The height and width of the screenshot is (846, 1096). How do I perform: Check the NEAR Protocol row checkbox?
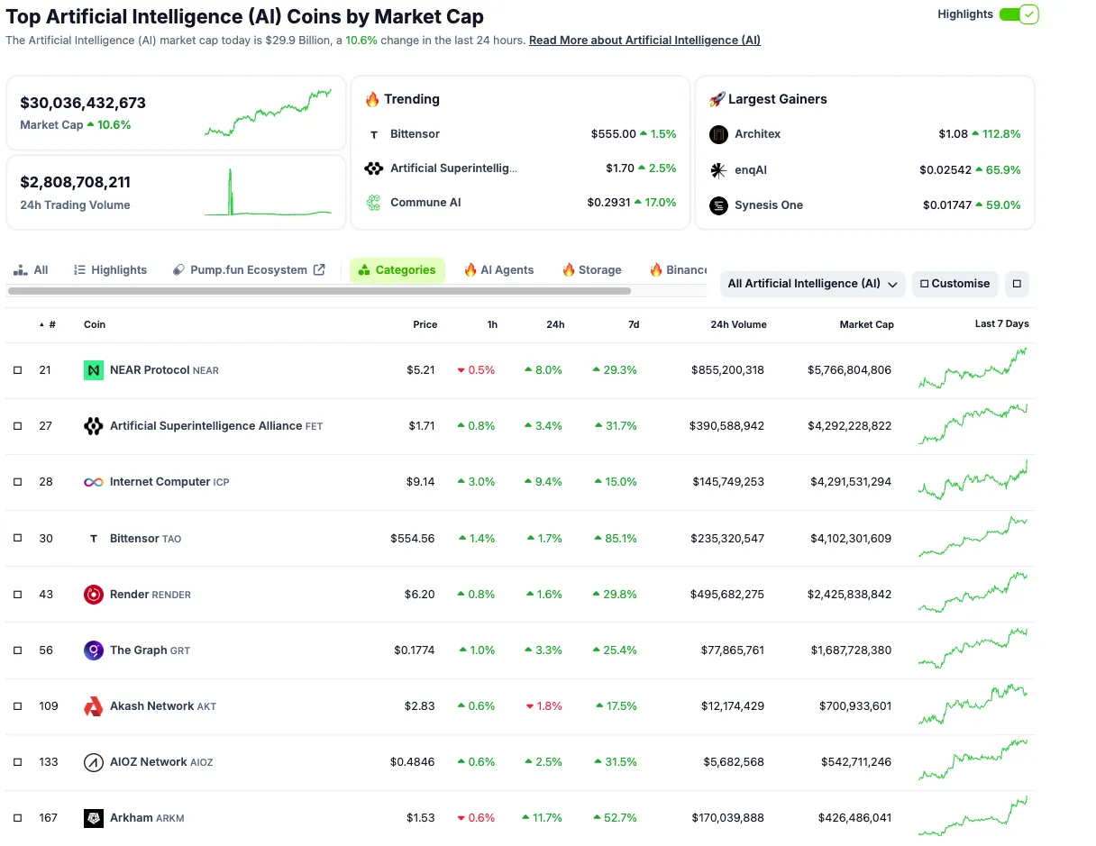[17, 369]
